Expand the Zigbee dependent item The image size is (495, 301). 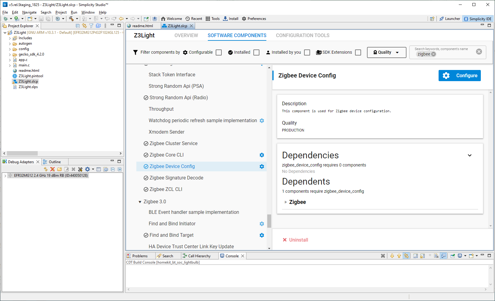click(x=286, y=202)
